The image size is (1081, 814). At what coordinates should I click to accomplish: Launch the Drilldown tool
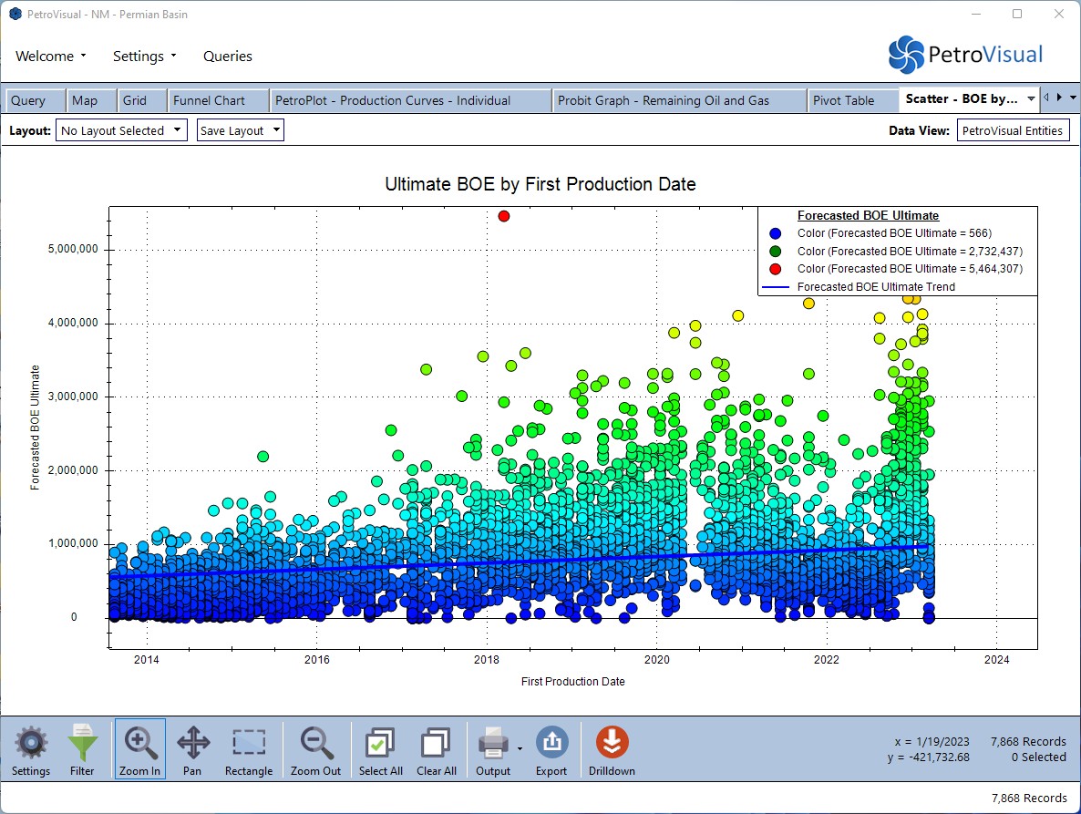[612, 744]
